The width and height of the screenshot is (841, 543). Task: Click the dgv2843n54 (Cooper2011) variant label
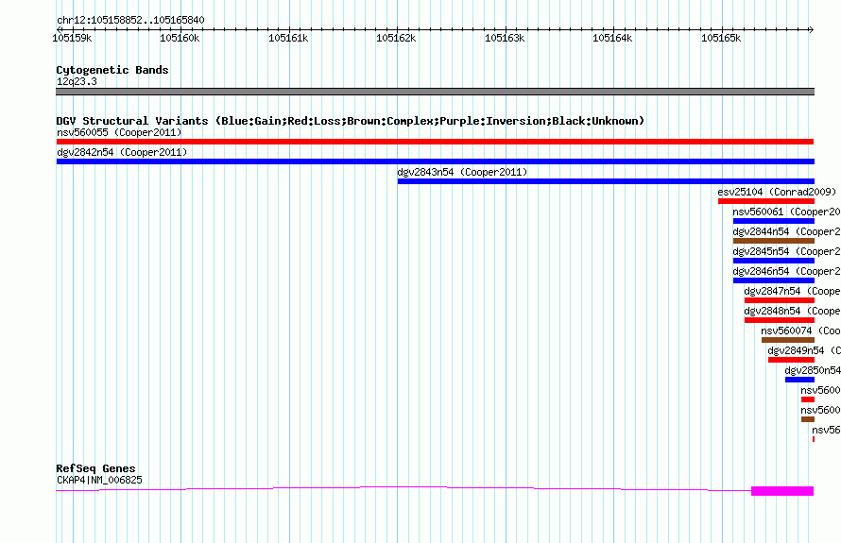tap(462, 172)
